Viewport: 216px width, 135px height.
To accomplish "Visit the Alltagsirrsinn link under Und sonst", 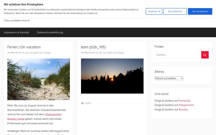I will 186,105.
